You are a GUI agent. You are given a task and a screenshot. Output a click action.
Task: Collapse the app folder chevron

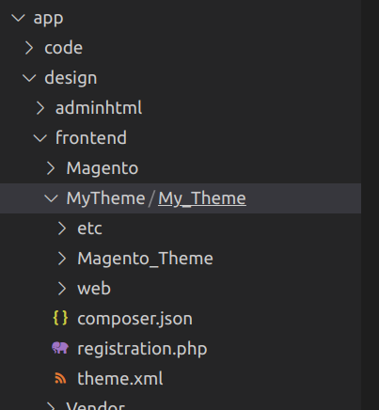(x=18, y=18)
